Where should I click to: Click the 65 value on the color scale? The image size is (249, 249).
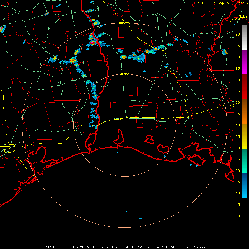point(238,69)
